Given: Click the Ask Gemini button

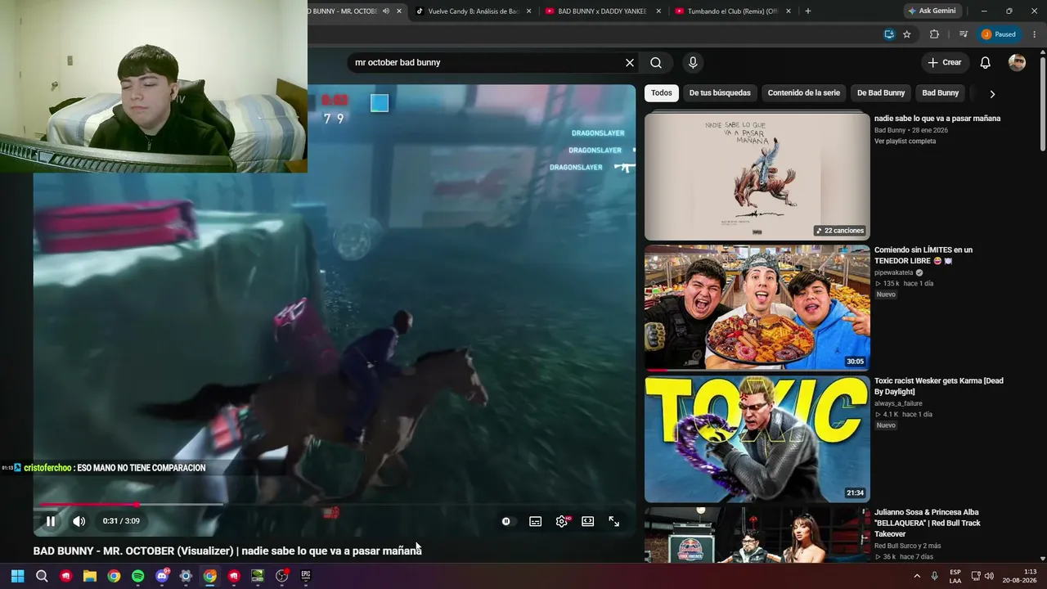Looking at the screenshot, I should (932, 11).
